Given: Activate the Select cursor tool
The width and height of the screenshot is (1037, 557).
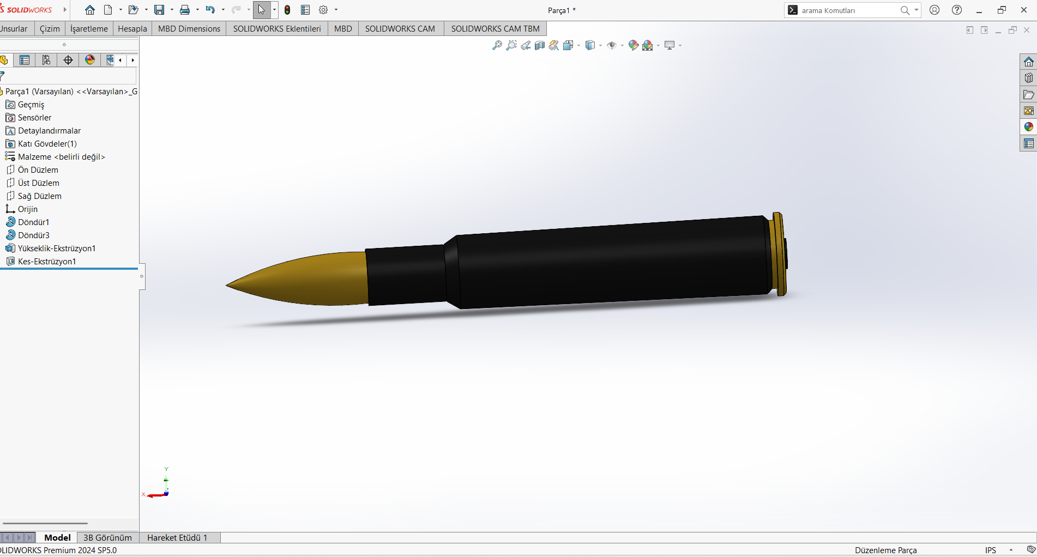Looking at the screenshot, I should [262, 10].
